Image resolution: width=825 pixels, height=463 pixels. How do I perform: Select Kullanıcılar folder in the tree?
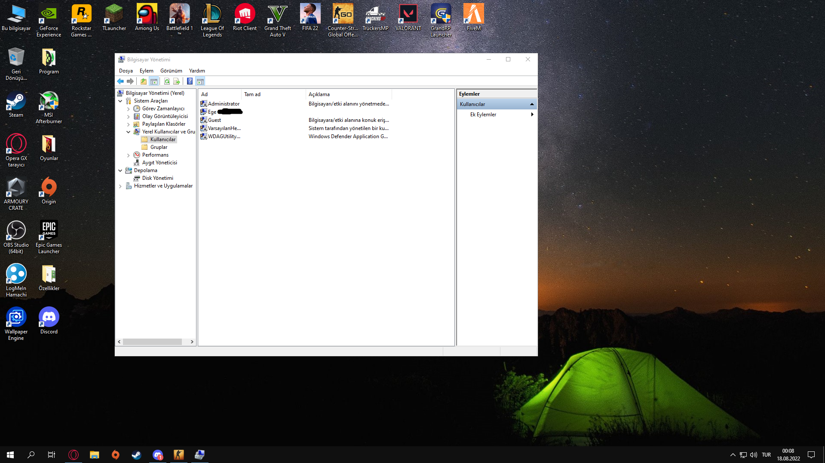(x=163, y=139)
